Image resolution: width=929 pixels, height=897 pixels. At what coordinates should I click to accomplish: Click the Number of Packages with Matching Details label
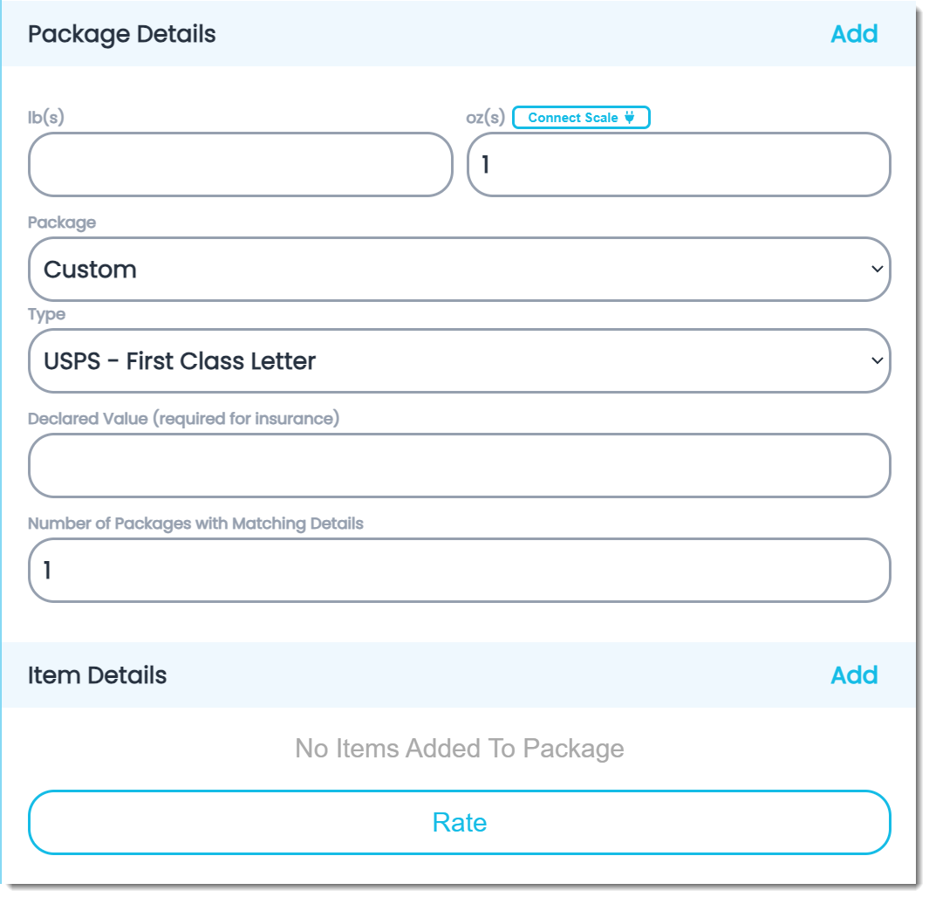click(x=195, y=524)
